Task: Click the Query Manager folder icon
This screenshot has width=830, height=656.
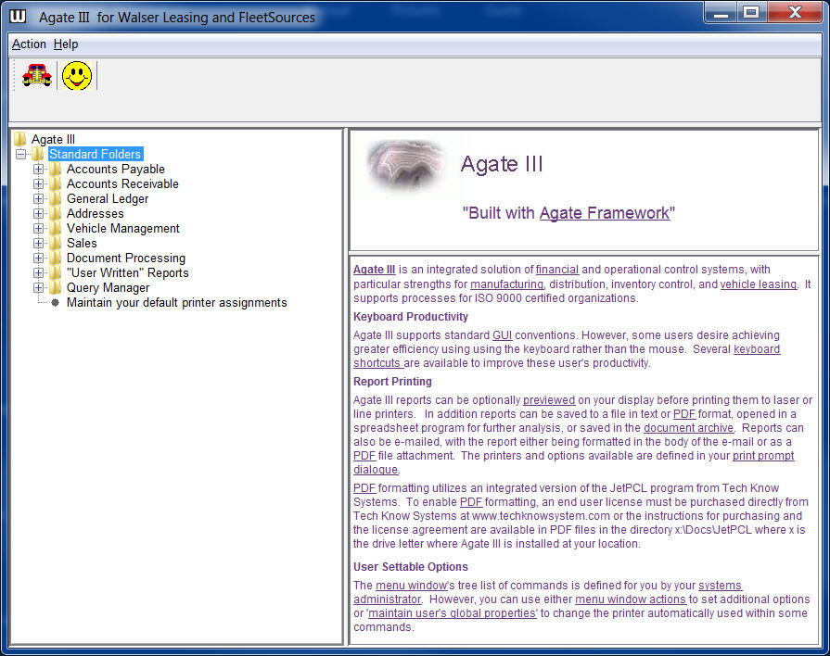Action: [x=56, y=287]
